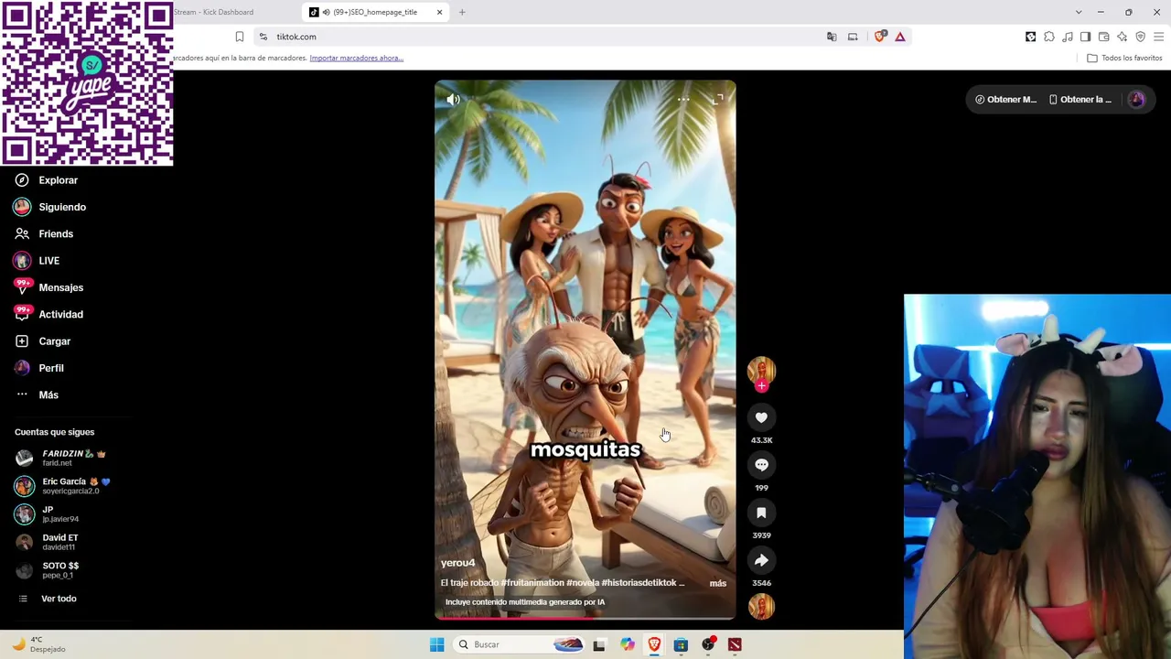Viewport: 1171px width, 659px height.
Task: Open yerou4 creator username
Action: 458,563
